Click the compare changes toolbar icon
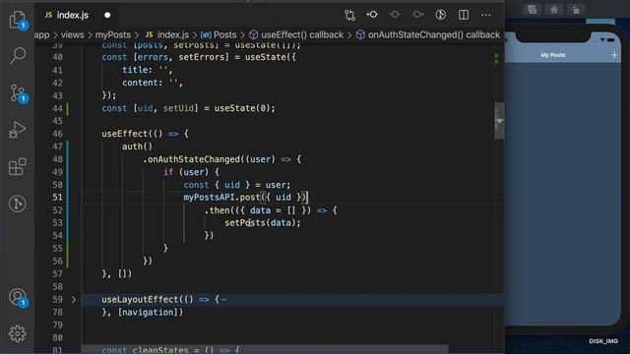This screenshot has width=630, height=354. click(349, 15)
